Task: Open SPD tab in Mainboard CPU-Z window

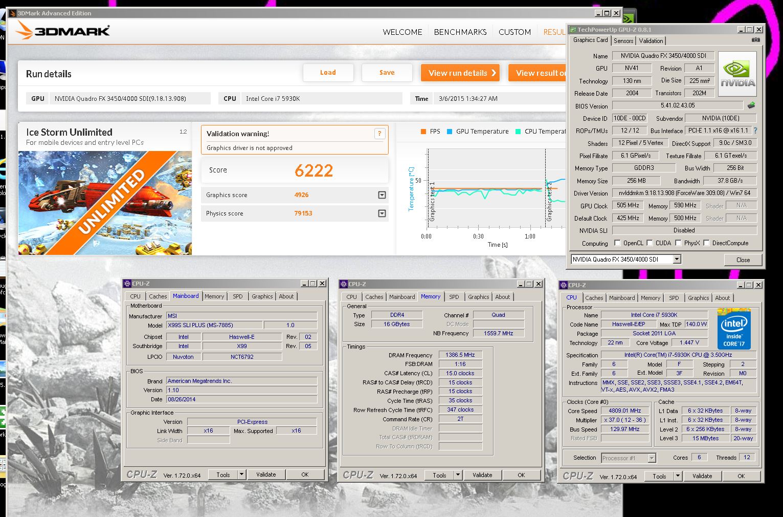Action: (238, 296)
